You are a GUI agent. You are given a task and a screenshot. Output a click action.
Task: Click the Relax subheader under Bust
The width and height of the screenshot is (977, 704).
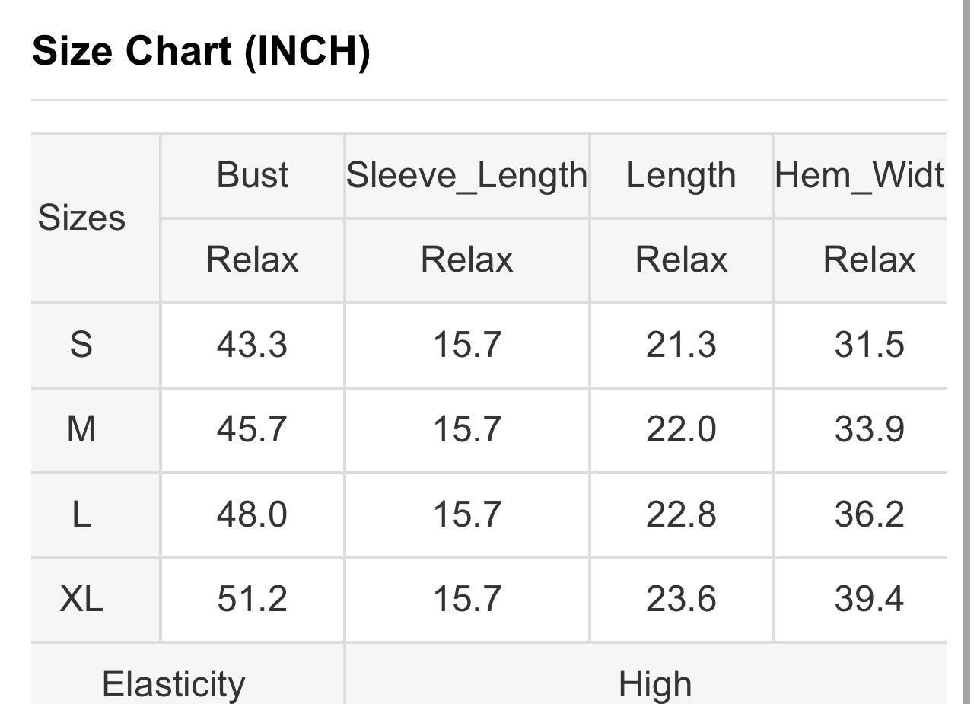coord(252,260)
